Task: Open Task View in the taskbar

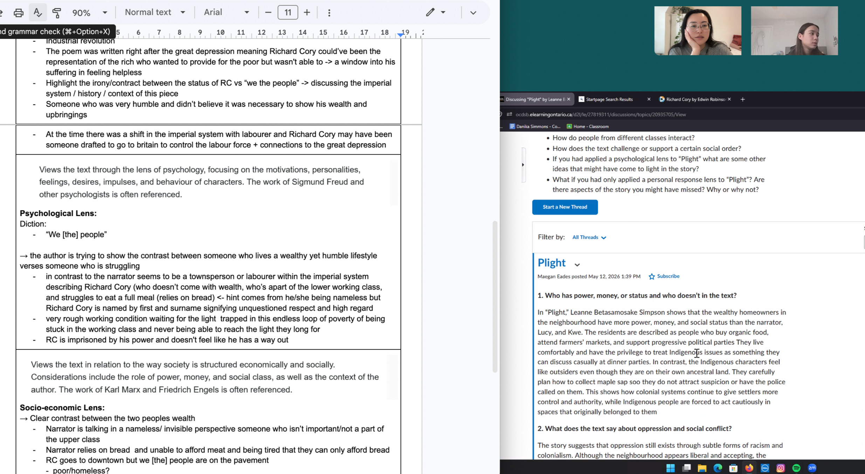Action: point(686,468)
